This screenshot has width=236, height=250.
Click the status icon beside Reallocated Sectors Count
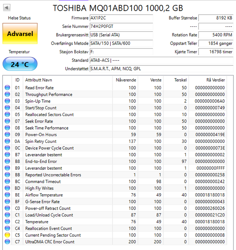(7, 115)
